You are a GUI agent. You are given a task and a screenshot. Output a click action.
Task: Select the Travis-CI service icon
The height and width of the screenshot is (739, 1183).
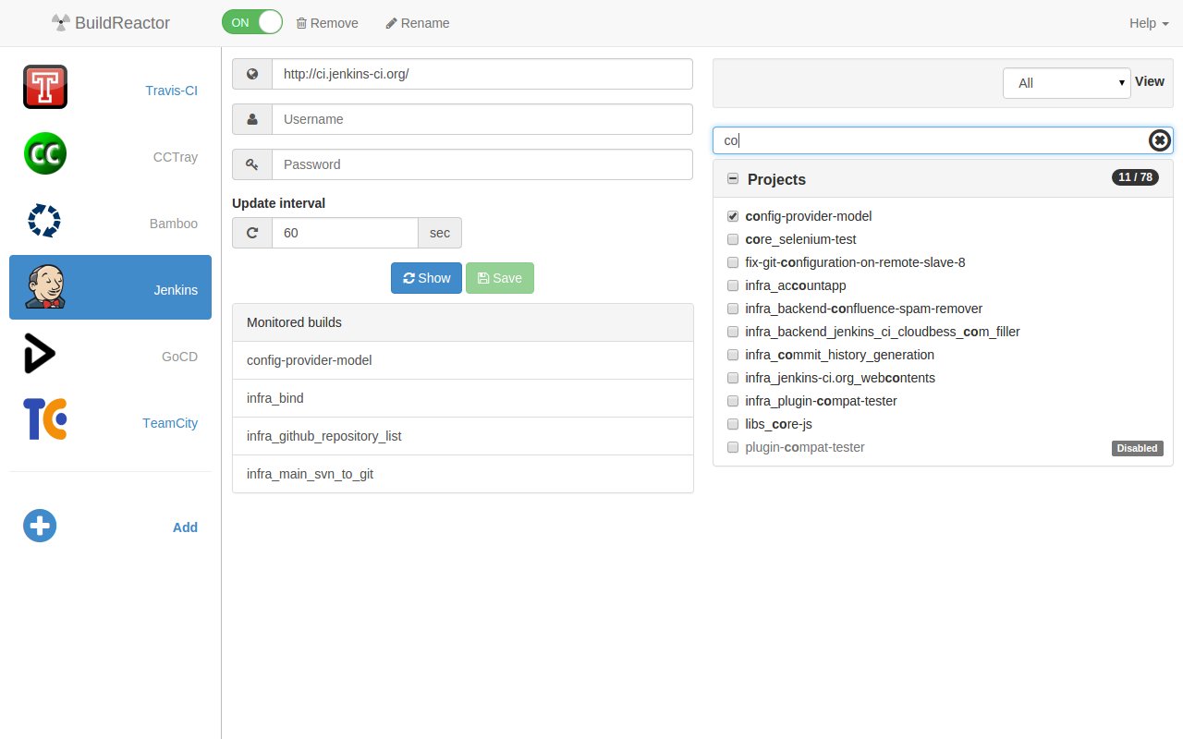click(x=44, y=87)
